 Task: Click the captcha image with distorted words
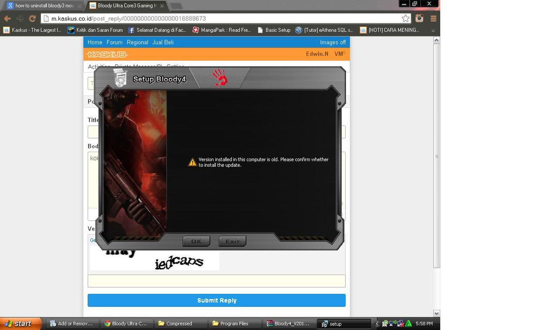point(155,260)
